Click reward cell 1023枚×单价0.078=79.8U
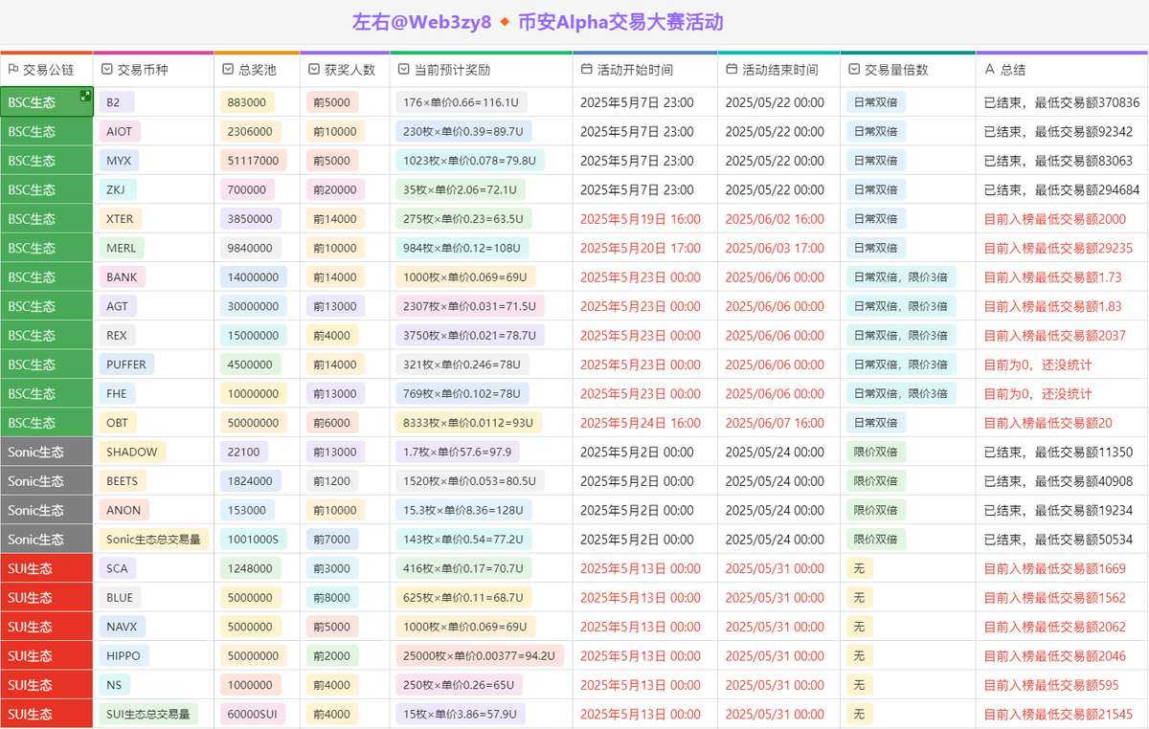Viewport: 1149px width, 729px height. pos(470,161)
